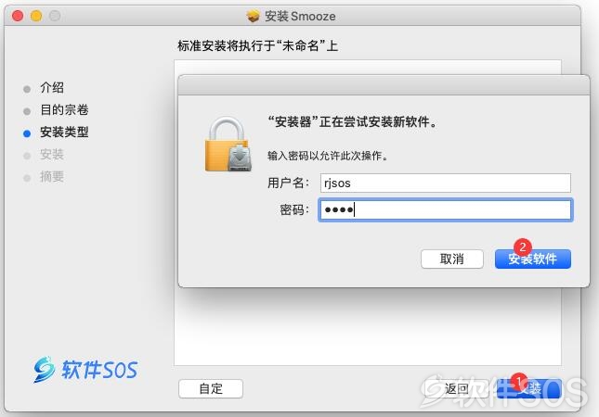Select the 摘要 step in sidebar
Screen dimensions: 599x417
coord(52,176)
